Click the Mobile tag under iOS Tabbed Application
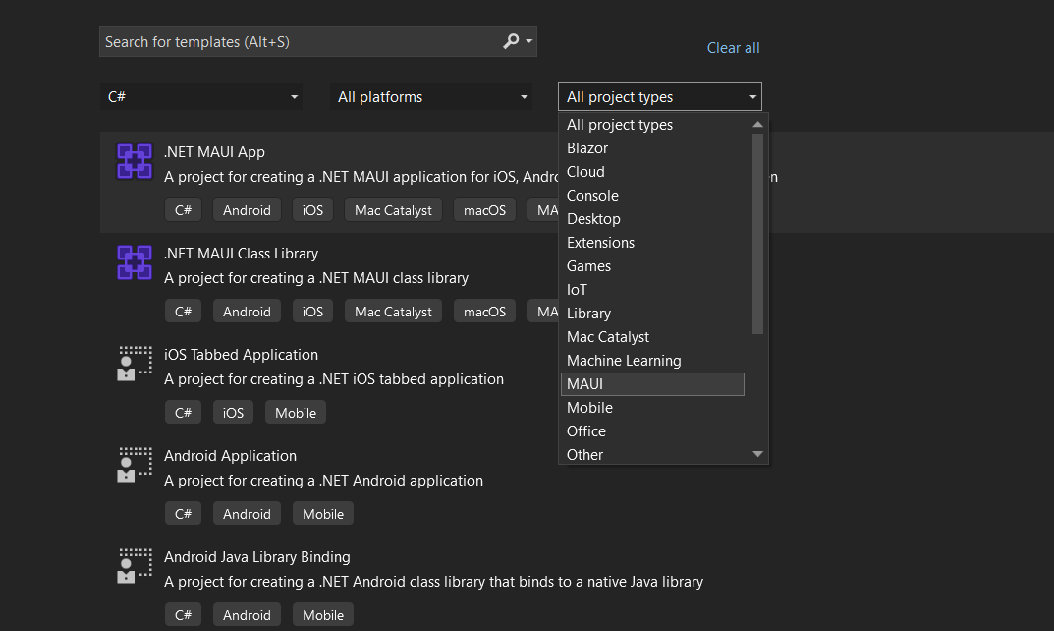Image resolution: width=1054 pixels, height=631 pixels. 296,413
